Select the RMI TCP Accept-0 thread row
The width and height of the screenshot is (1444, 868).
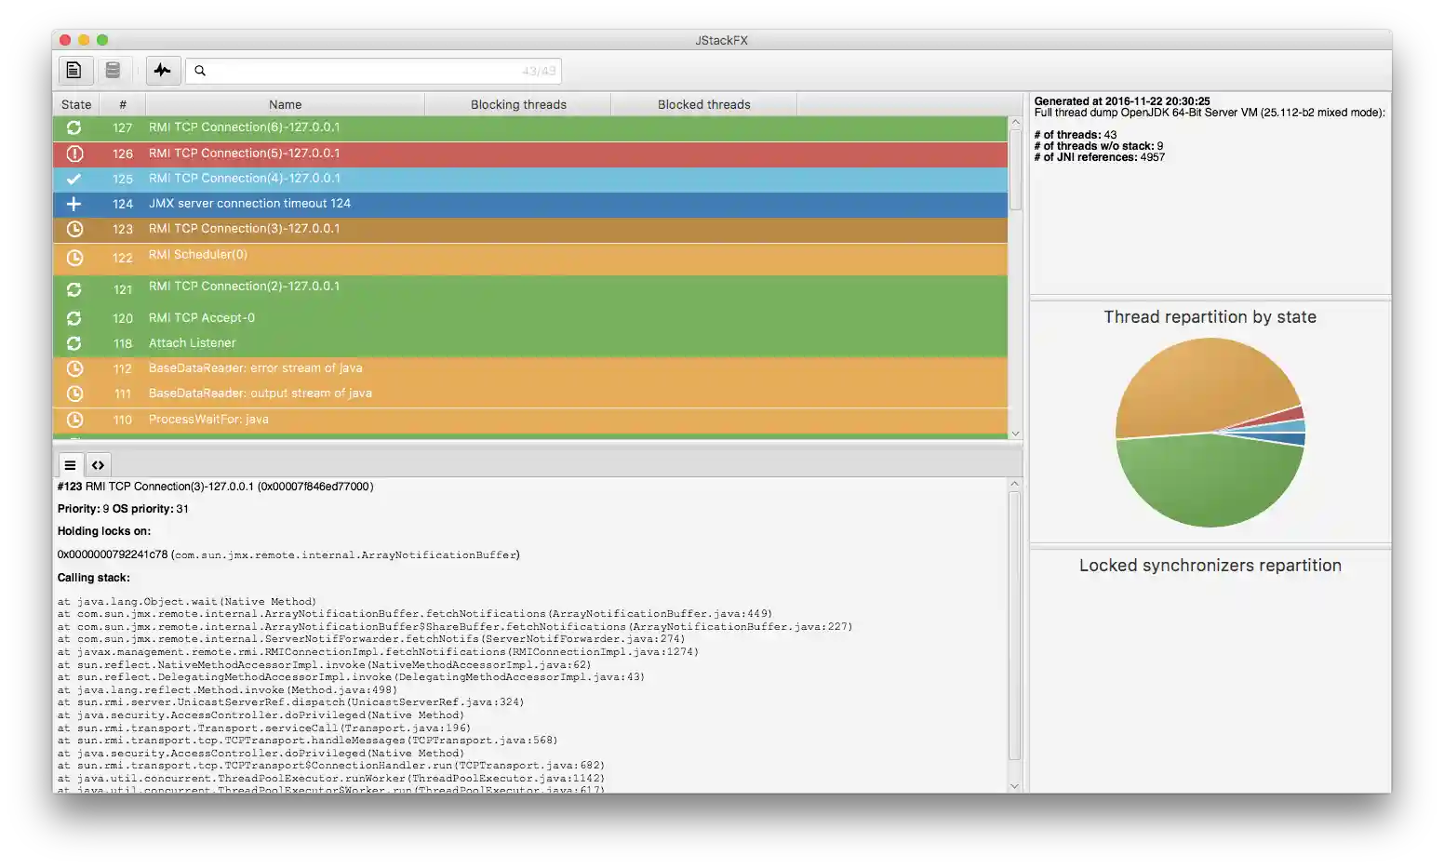click(372, 317)
